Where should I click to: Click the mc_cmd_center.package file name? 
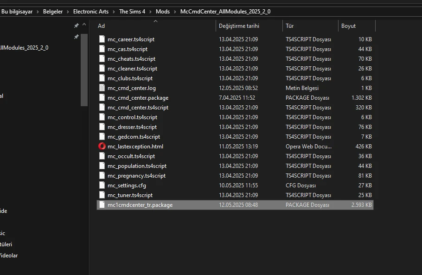[138, 98]
